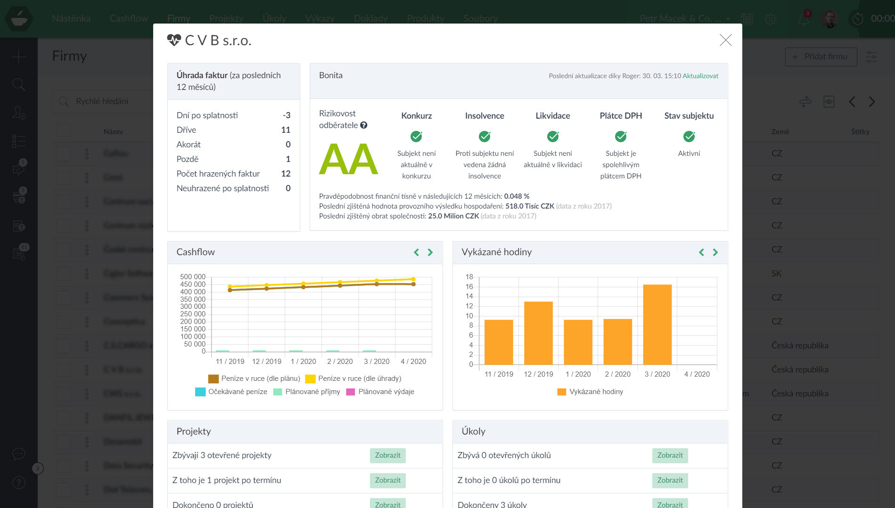Open the Projekty menu tab
The height and width of the screenshot is (508, 895).
point(226,18)
